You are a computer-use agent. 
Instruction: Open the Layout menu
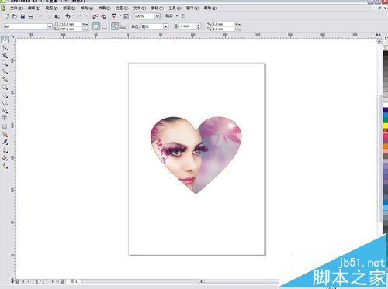click(x=69, y=9)
